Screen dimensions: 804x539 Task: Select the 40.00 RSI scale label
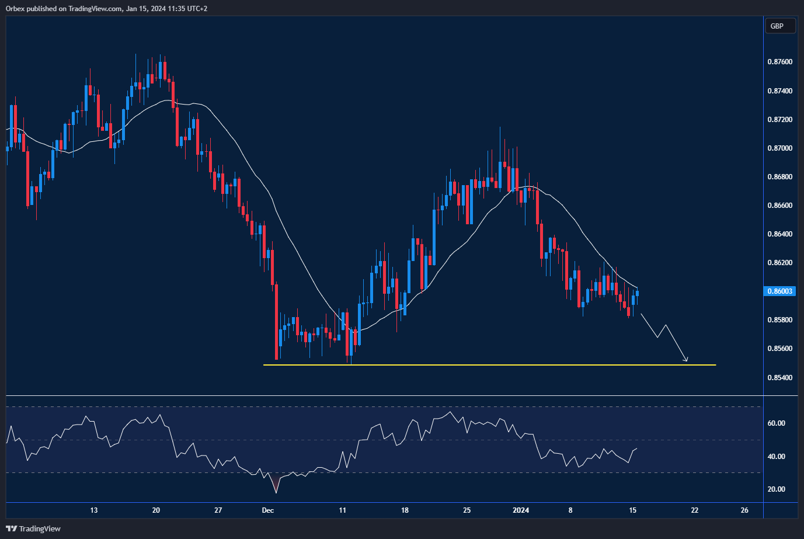click(776, 457)
